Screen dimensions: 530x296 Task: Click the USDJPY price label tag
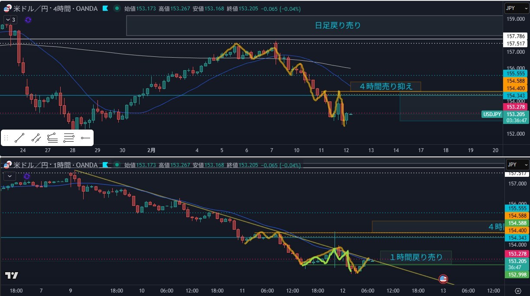pyautogui.click(x=491, y=114)
